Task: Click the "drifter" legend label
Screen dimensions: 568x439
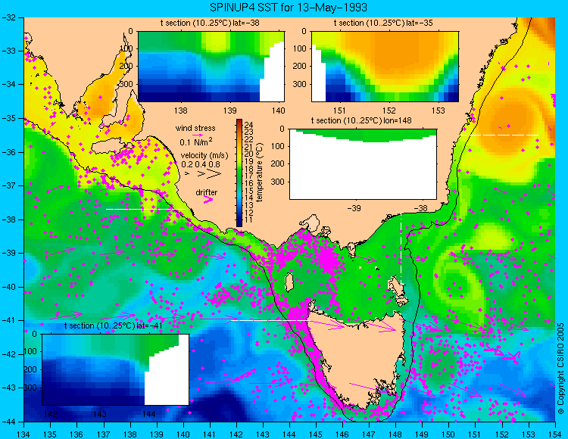Action: (x=207, y=192)
